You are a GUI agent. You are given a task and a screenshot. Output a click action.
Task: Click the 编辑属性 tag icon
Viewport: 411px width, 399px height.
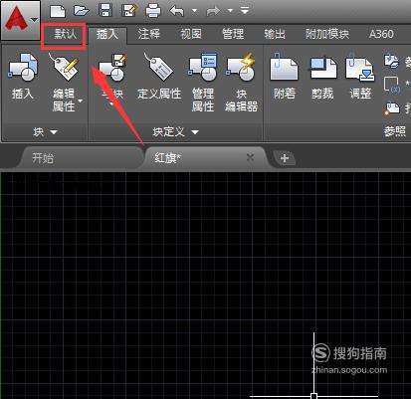[64, 68]
